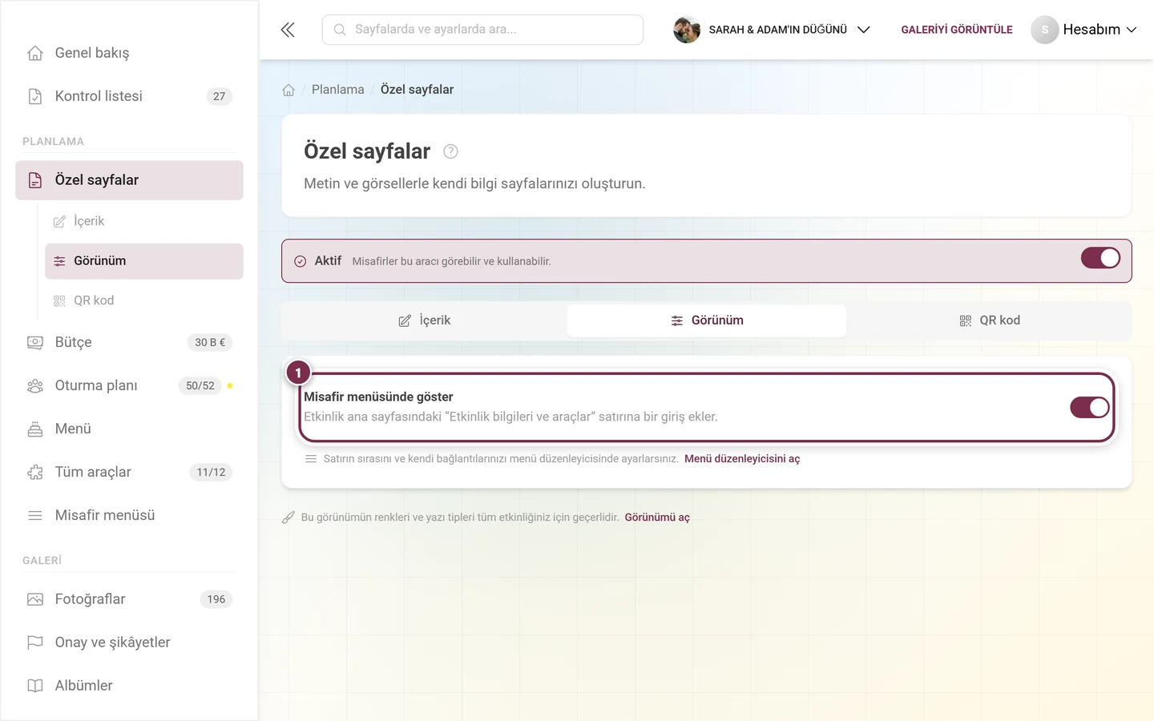This screenshot has height=721, width=1154.
Task: Click the Kontrol listesi checklist icon
Action: 35,96
